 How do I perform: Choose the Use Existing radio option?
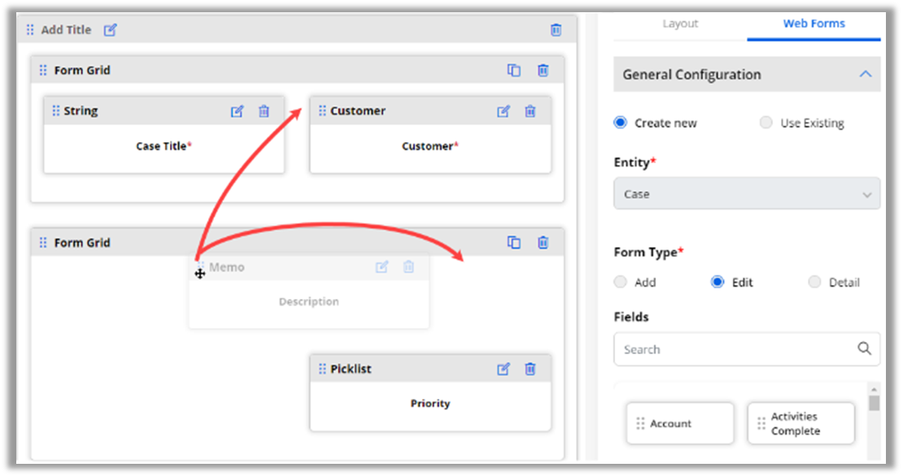click(766, 123)
